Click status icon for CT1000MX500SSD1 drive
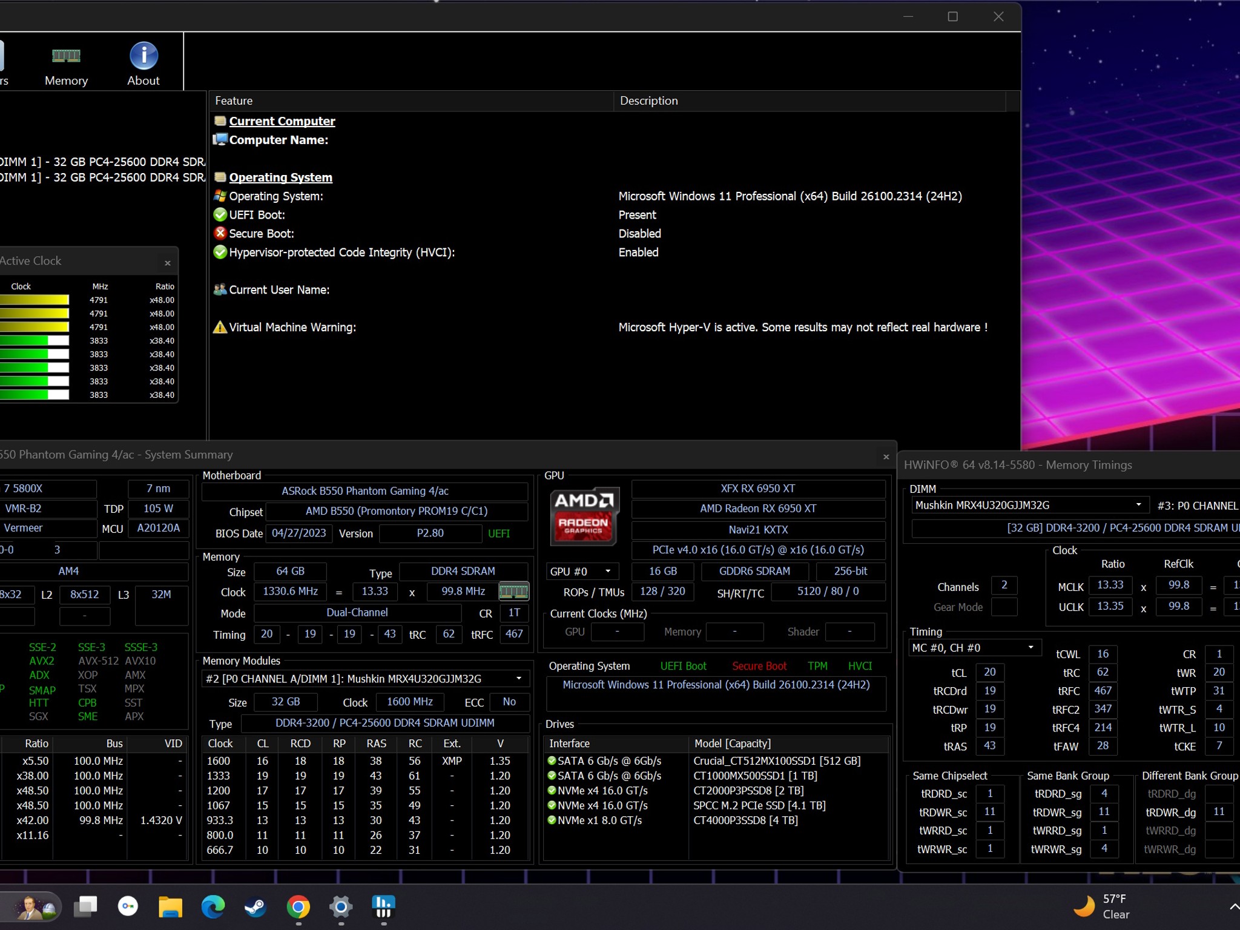 tap(552, 776)
